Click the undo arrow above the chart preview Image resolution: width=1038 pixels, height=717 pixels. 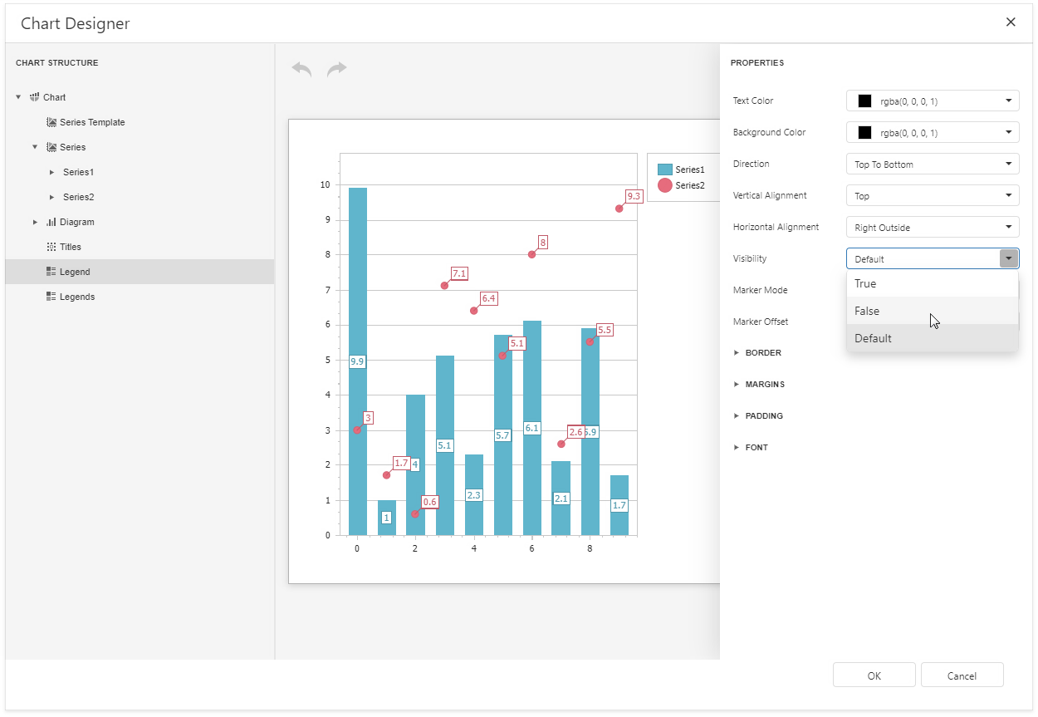click(301, 69)
